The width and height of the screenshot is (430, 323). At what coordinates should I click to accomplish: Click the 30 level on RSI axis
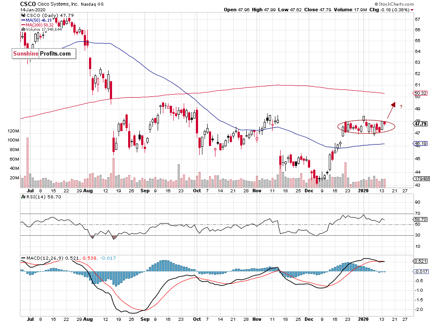[417, 235]
